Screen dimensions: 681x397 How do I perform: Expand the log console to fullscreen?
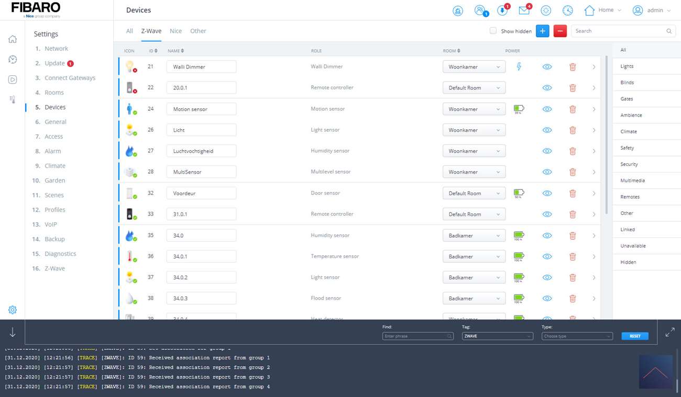[669, 333]
